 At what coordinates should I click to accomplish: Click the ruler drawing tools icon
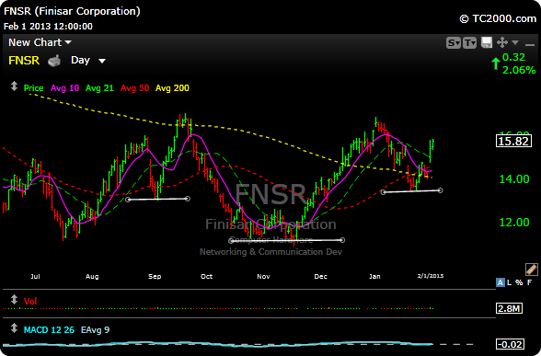click(x=532, y=270)
